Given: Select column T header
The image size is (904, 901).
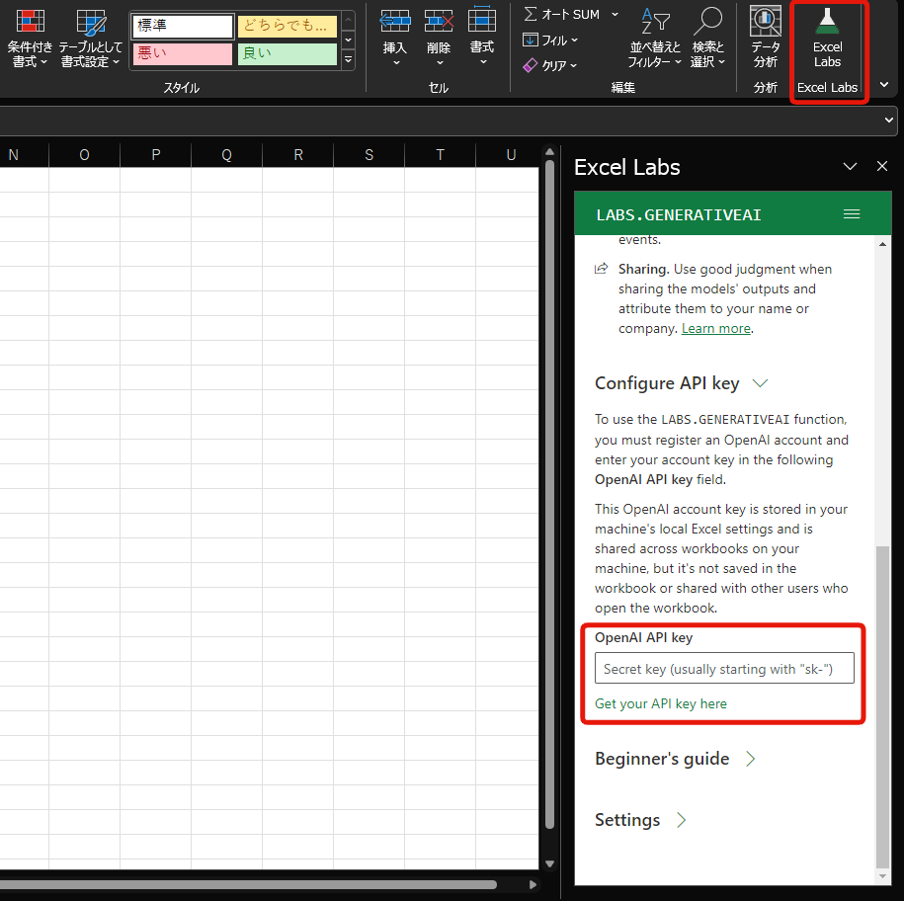Looking at the screenshot, I should (440, 154).
